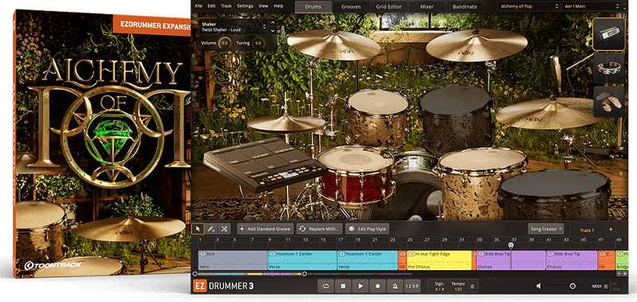The height and width of the screenshot is (302, 637).
Task: Click the Replace MIDI button
Action: (x=319, y=229)
